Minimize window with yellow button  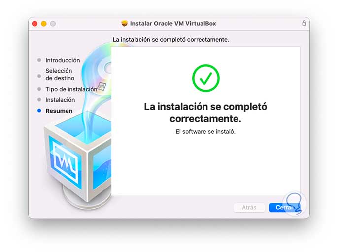[x=44, y=24]
